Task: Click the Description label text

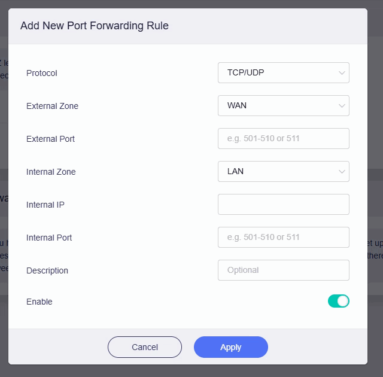Action: (x=47, y=270)
